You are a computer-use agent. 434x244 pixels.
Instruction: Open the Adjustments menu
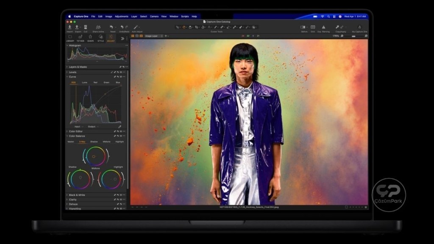[121, 16]
